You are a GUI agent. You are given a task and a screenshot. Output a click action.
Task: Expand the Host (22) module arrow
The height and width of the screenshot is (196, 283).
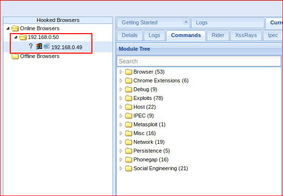[x=121, y=107]
